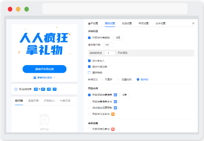Click the empty-content placeholder illustration
204x141 pixels.
tap(44, 119)
